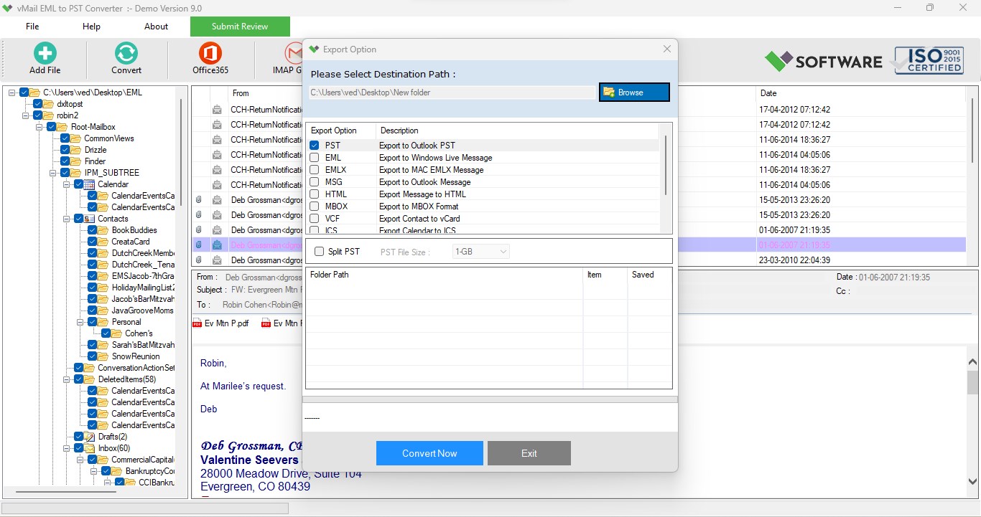The height and width of the screenshot is (517, 981).
Task: Click the IMAP Gmail toolbar icon
Action: pyautogui.click(x=294, y=53)
